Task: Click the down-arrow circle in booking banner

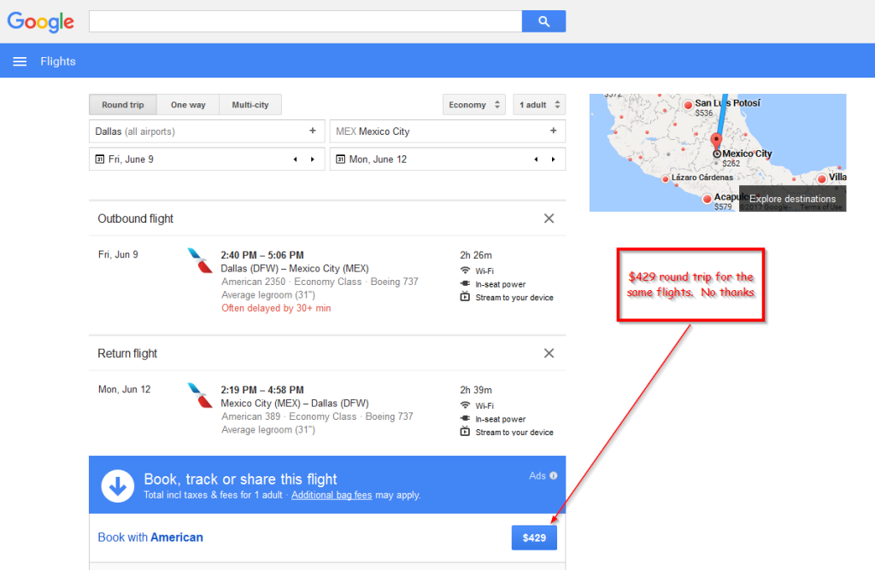Action: (117, 486)
